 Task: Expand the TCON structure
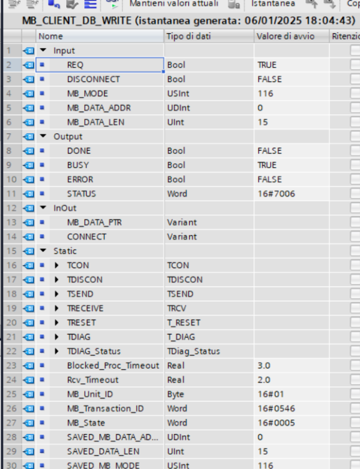57,265
